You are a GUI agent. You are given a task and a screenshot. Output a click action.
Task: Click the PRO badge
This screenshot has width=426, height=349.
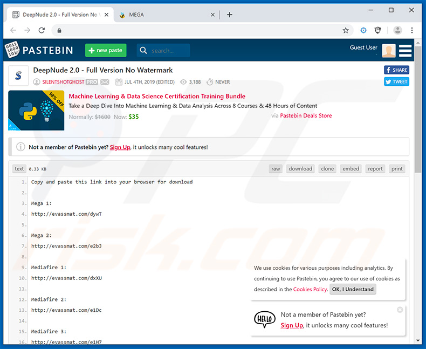pos(92,82)
